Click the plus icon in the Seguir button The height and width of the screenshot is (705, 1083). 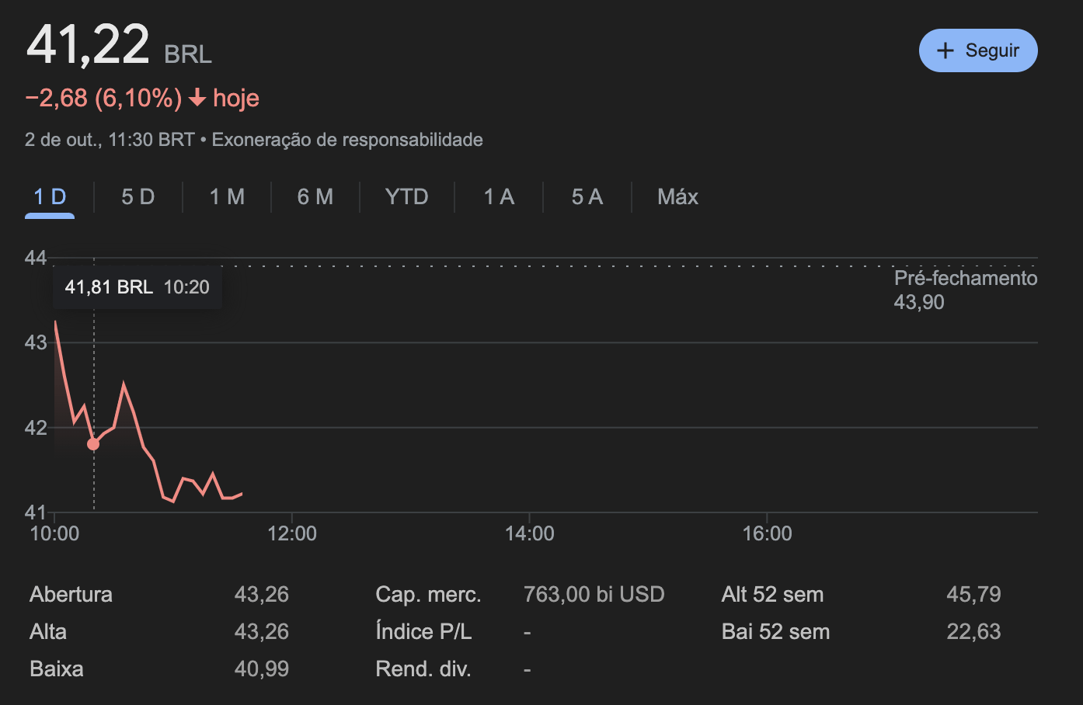click(945, 51)
